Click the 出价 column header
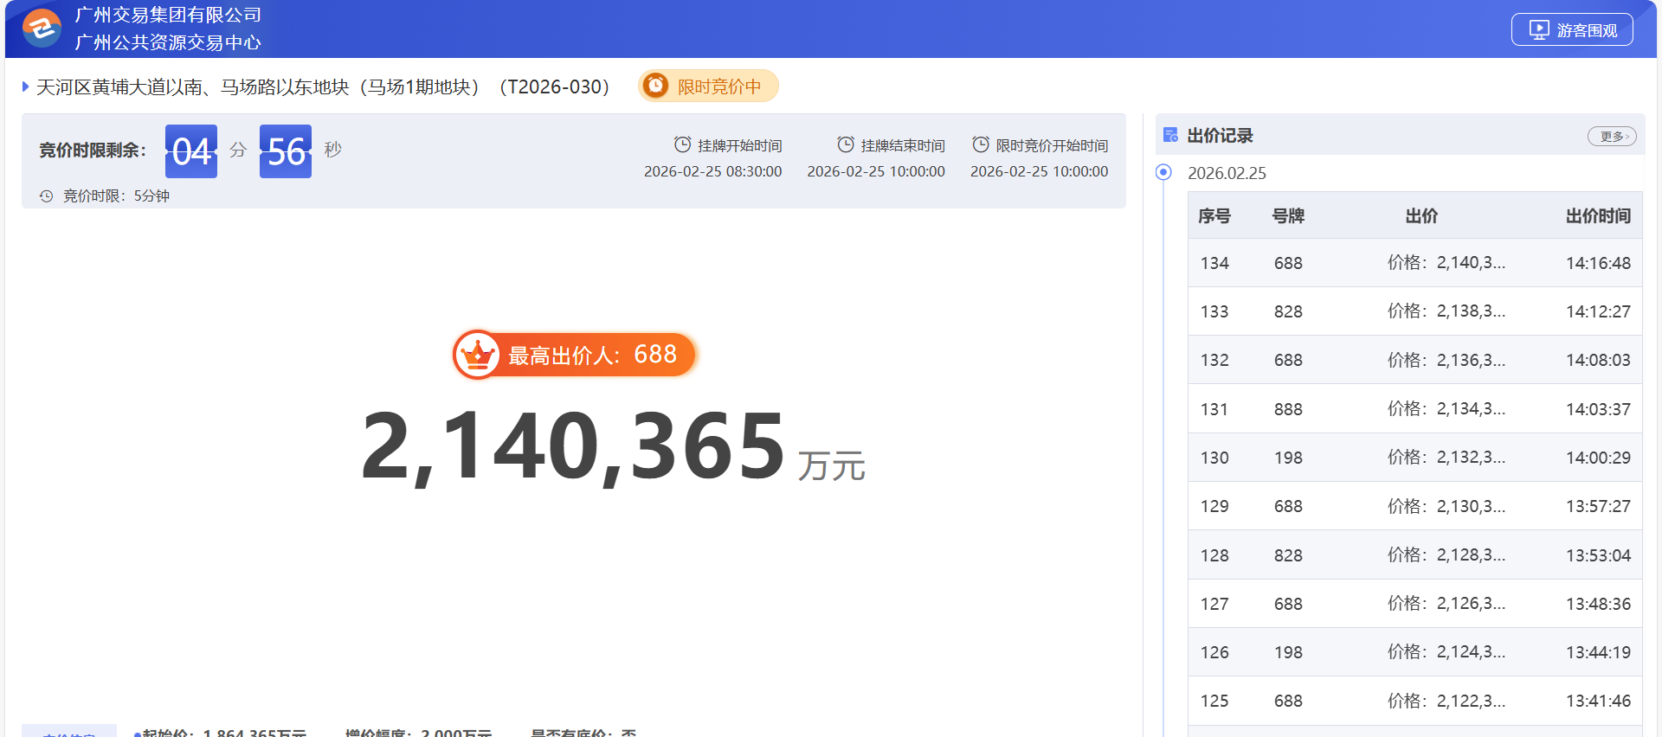1662x737 pixels. [x=1421, y=216]
